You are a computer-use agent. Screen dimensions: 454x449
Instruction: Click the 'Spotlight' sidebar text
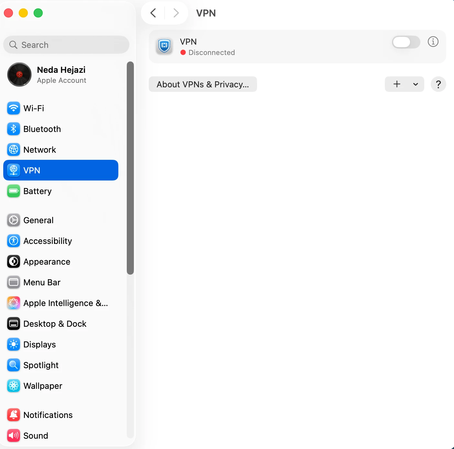[x=41, y=365]
